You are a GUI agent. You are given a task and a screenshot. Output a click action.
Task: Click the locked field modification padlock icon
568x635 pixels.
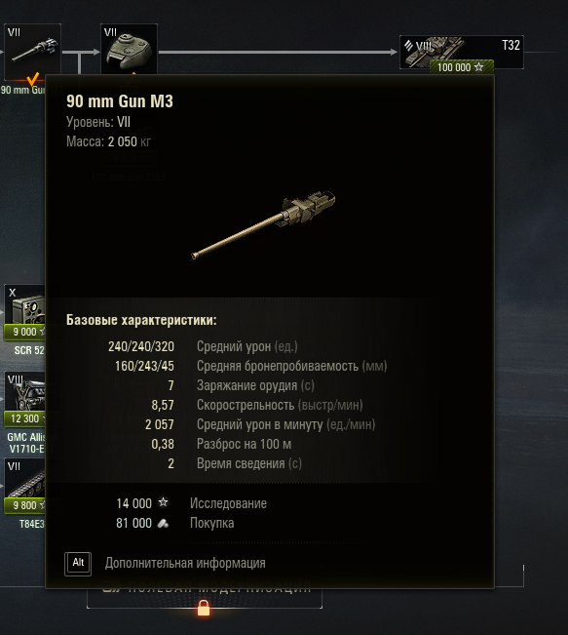204,608
